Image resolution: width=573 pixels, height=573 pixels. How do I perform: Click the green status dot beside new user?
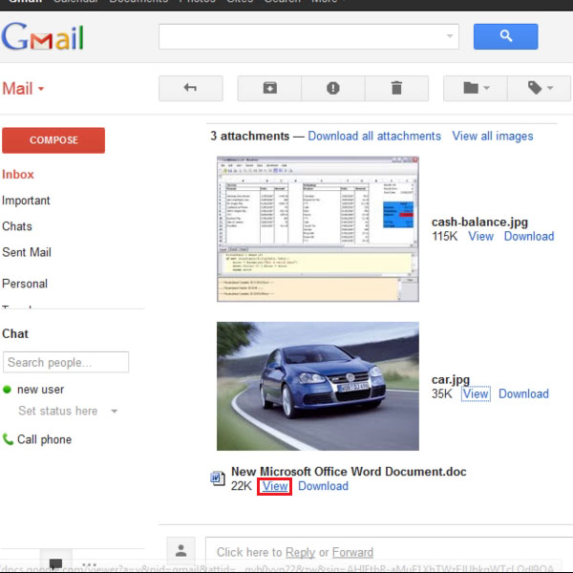pos(7,390)
